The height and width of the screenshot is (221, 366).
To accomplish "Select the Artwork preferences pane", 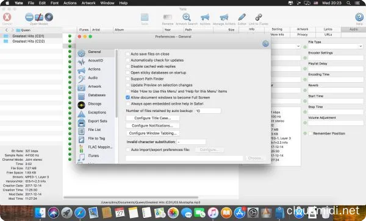I will pos(95,87).
